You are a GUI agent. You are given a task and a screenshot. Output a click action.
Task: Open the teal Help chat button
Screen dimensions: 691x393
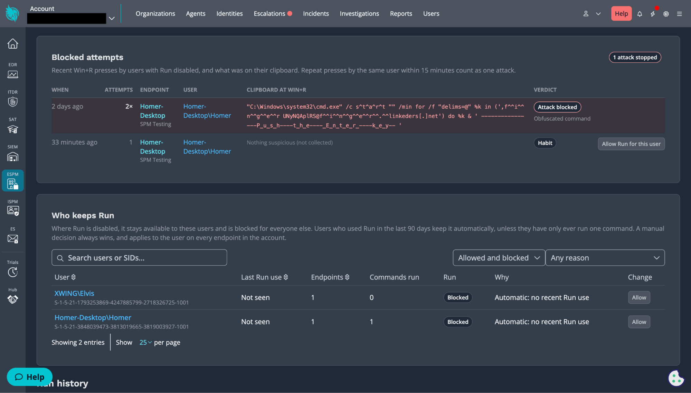30,377
